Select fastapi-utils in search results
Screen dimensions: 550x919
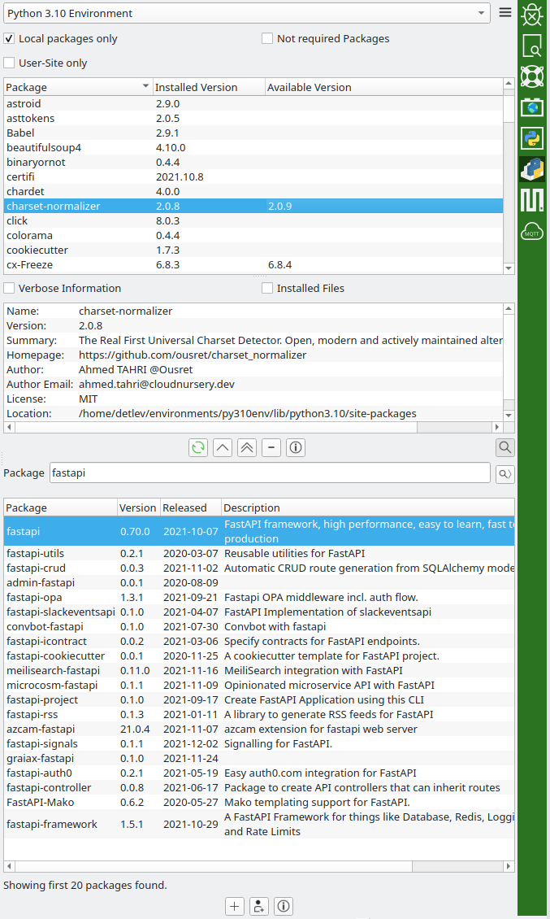(36, 554)
